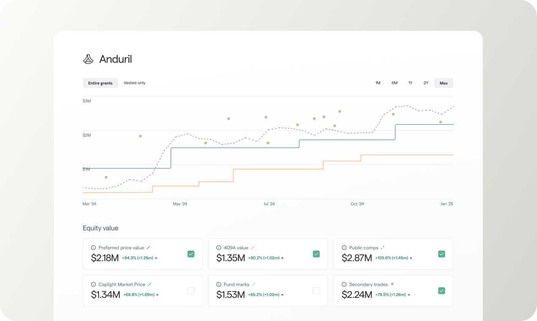Click the +68.8% (+1.69m) change text
This screenshot has height=321, width=537.
pos(139,295)
